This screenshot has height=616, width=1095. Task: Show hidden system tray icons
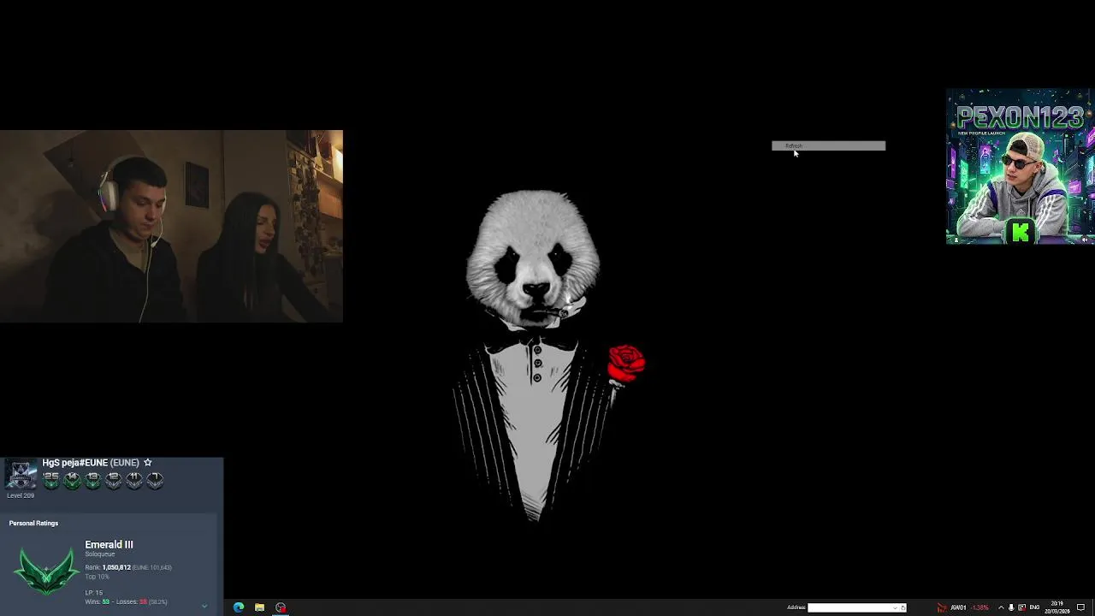1001,607
